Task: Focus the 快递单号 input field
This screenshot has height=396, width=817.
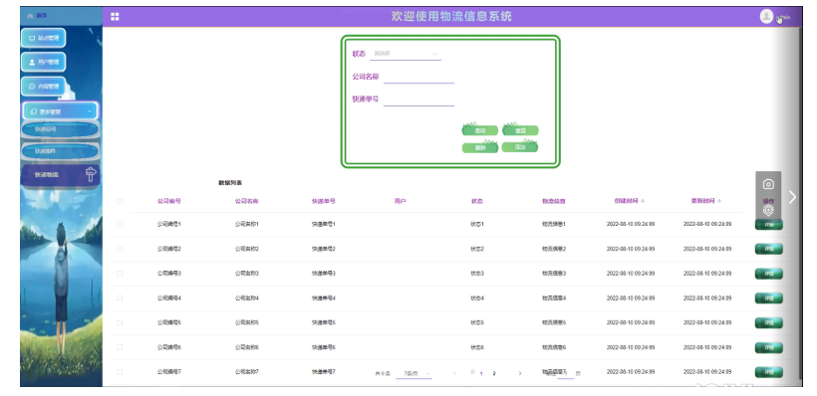Action: click(418, 99)
